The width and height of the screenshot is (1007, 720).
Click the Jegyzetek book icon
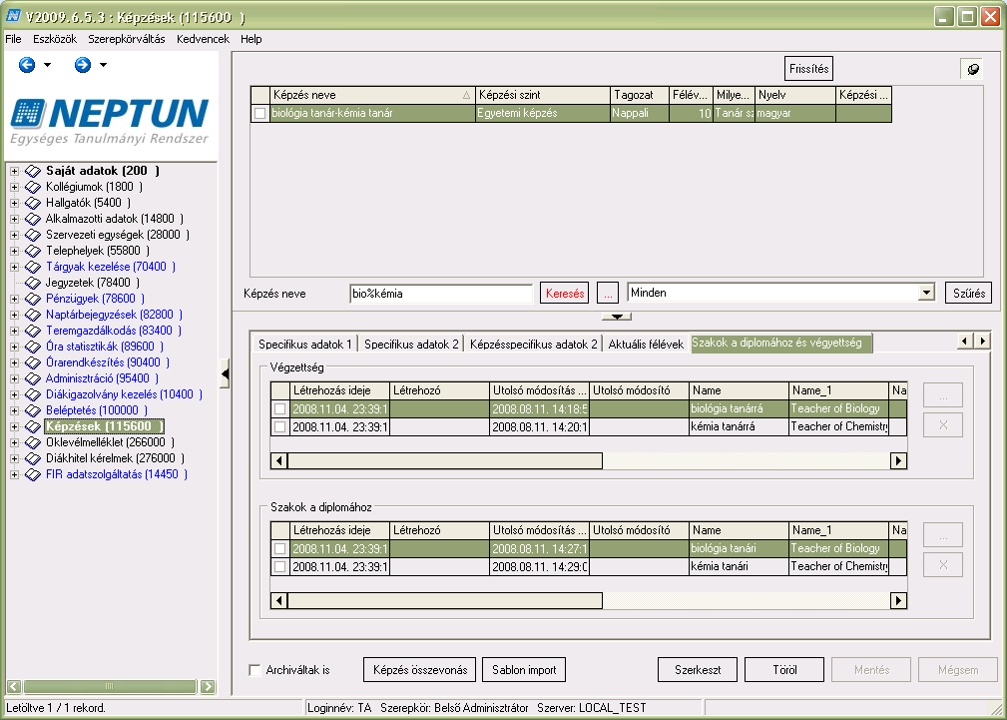click(x=33, y=283)
